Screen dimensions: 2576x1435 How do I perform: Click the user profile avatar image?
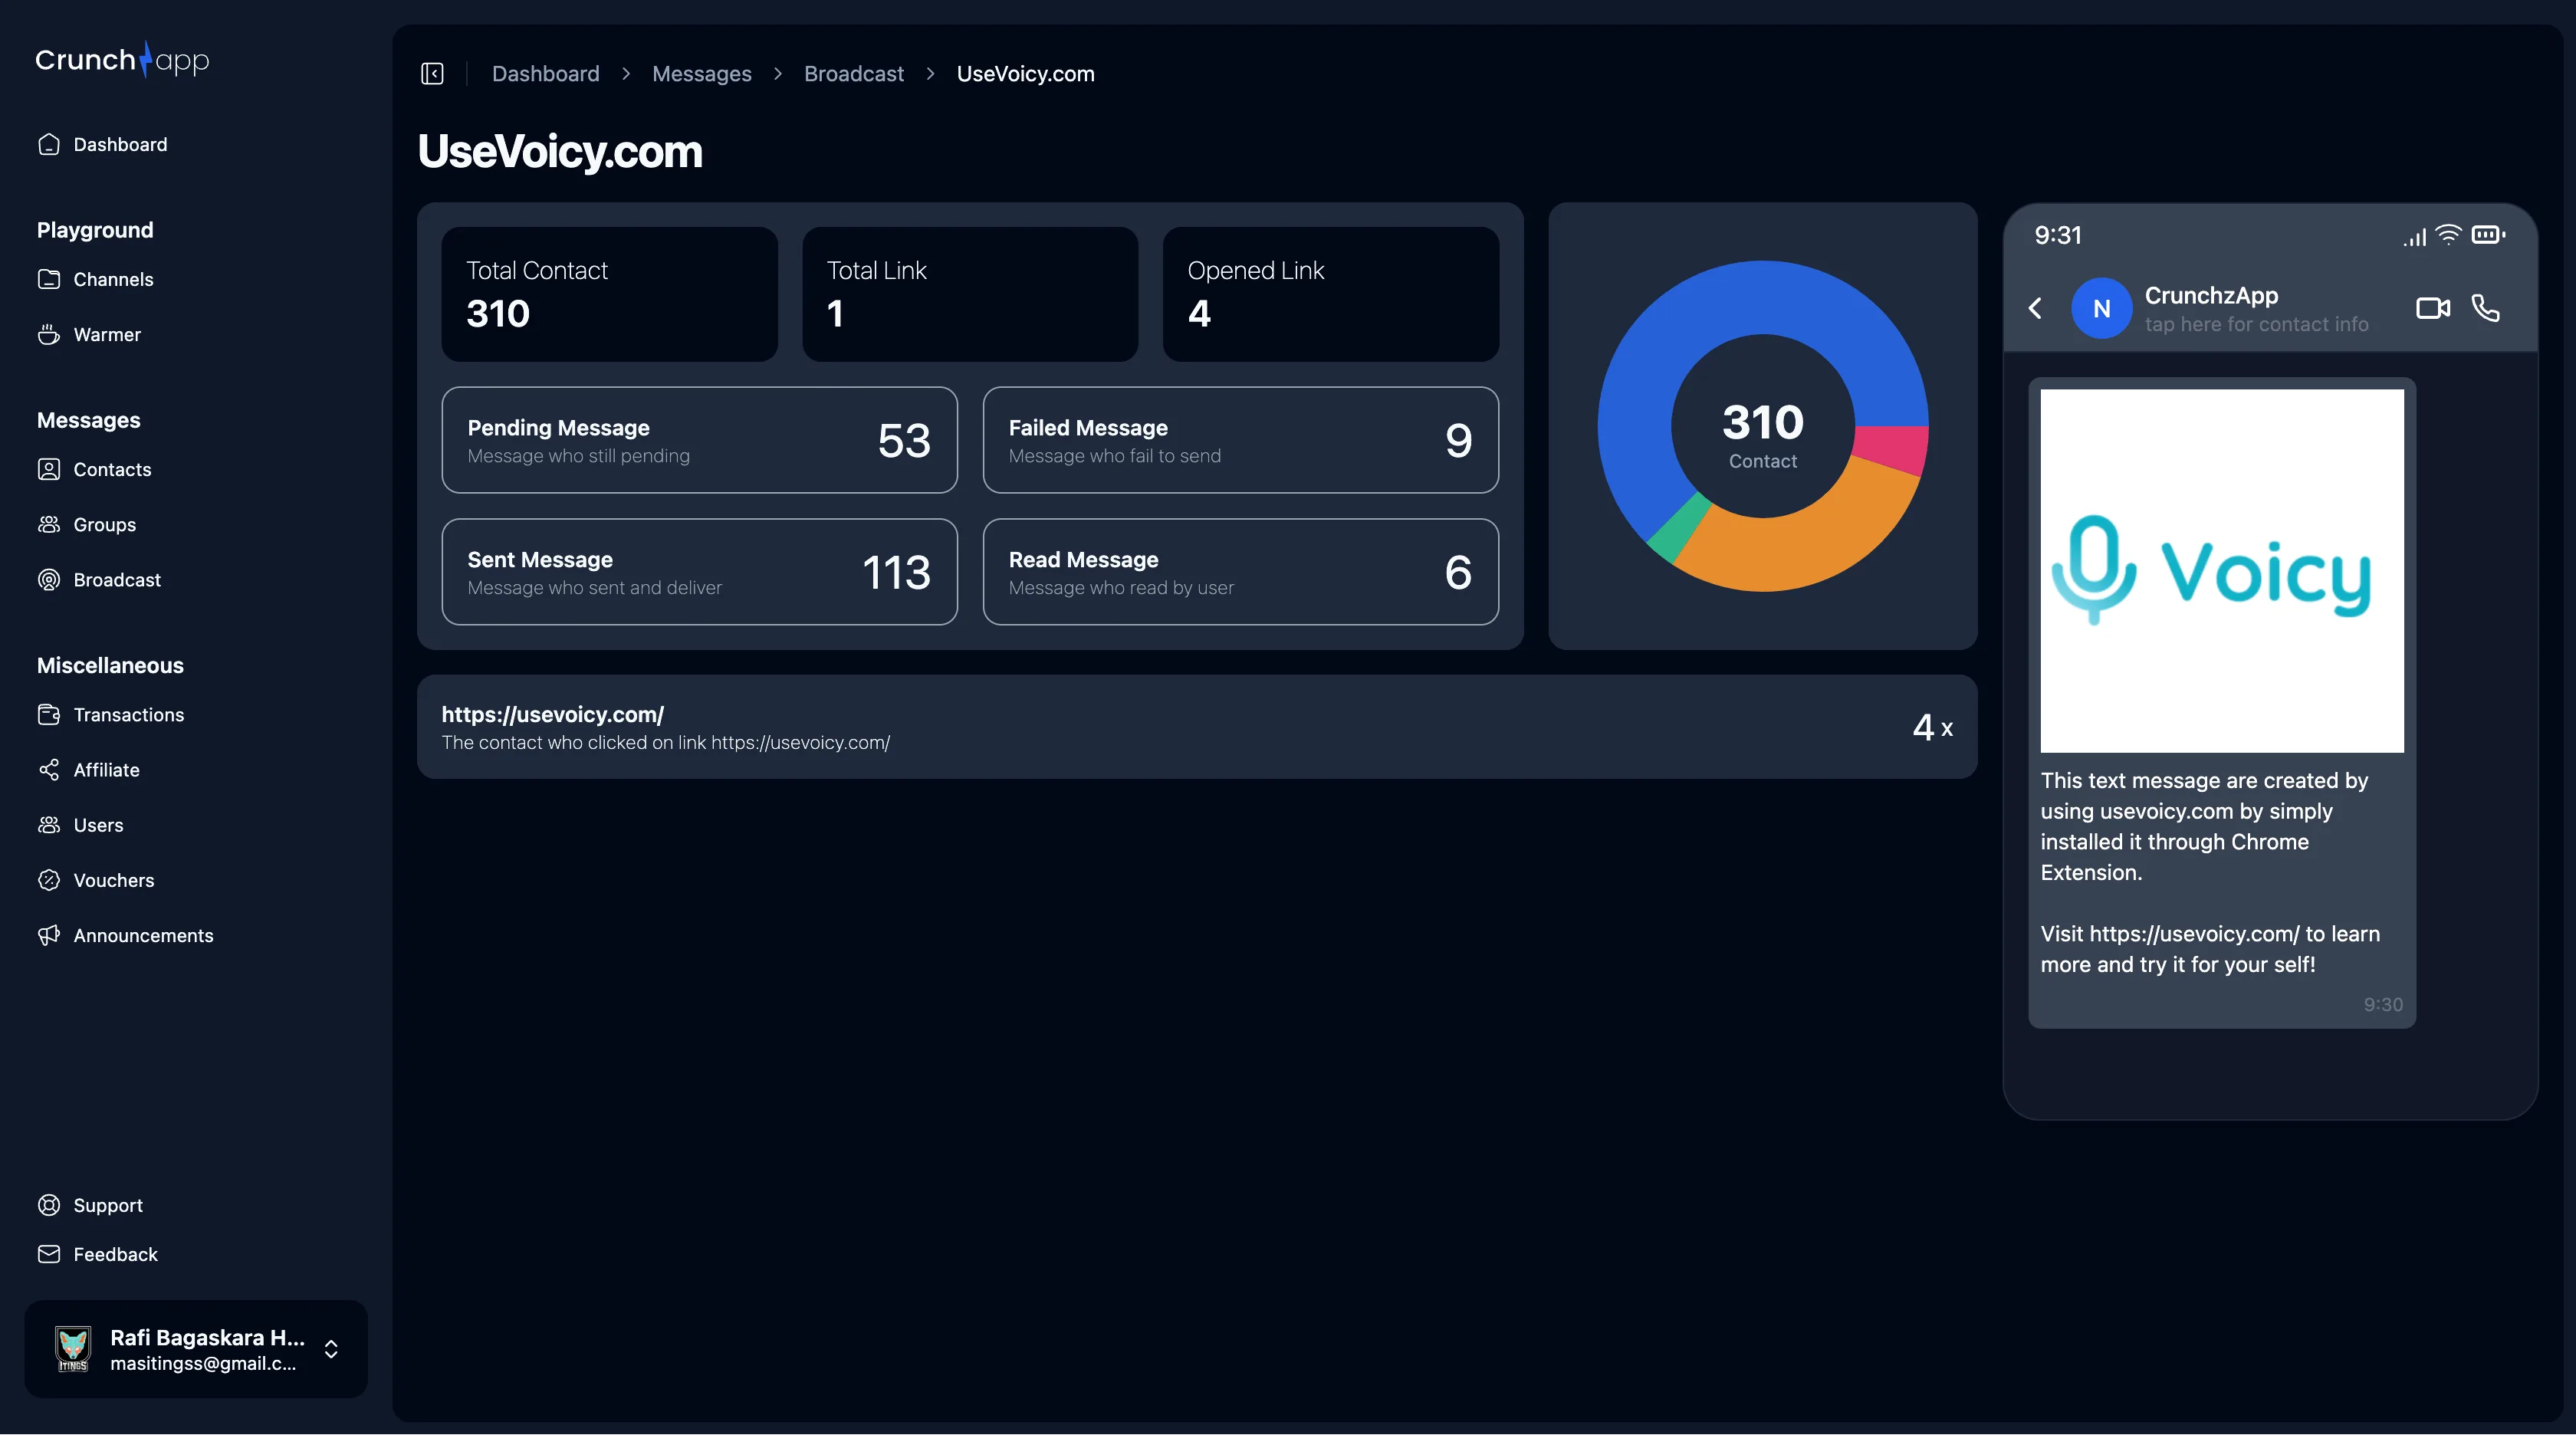pos(73,1348)
